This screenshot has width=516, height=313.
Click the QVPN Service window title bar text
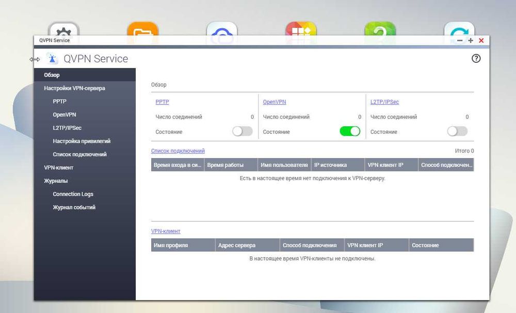54,40
